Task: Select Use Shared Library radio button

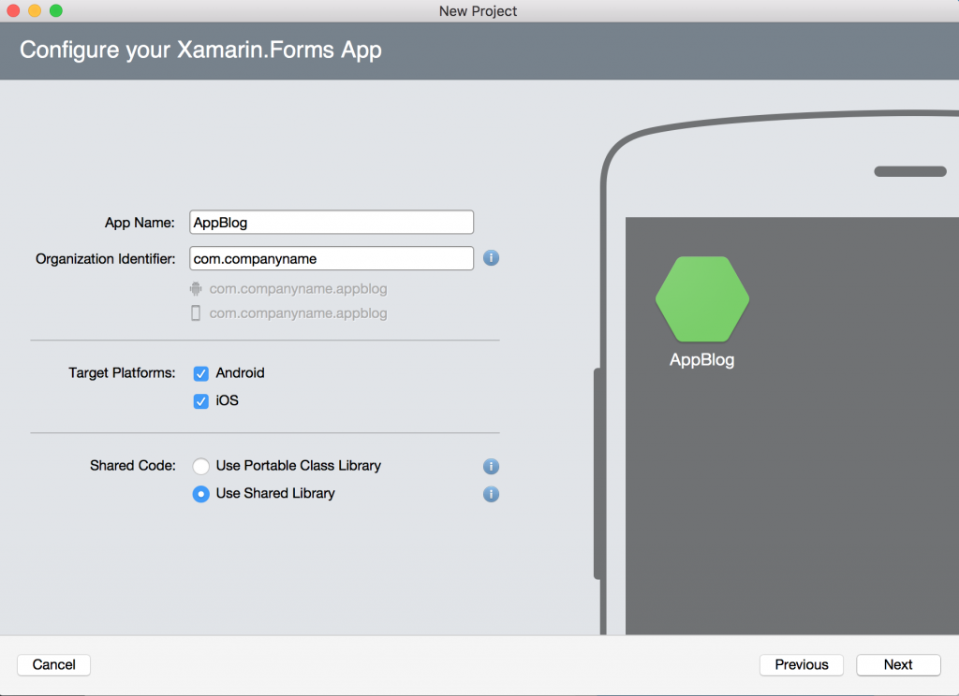Action: coord(200,494)
